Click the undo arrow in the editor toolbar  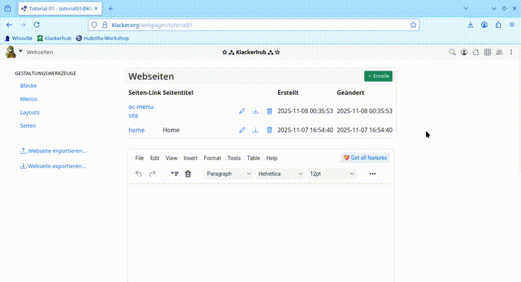[x=139, y=174]
